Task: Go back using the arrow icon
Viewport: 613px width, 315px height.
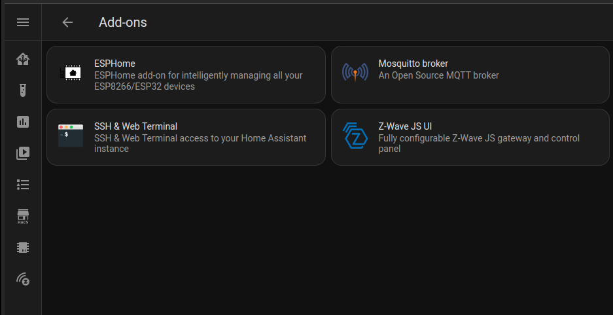Action: coord(67,22)
